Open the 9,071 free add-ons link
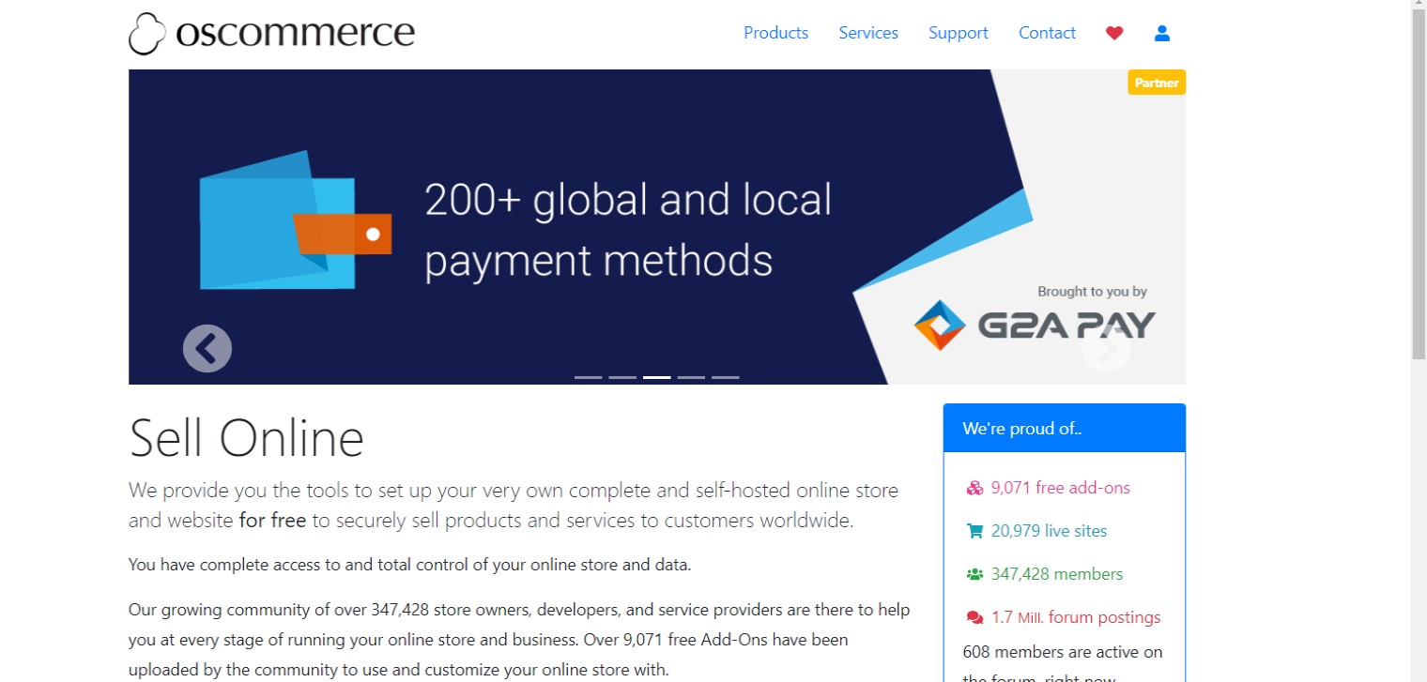1427x682 pixels. pos(1060,488)
